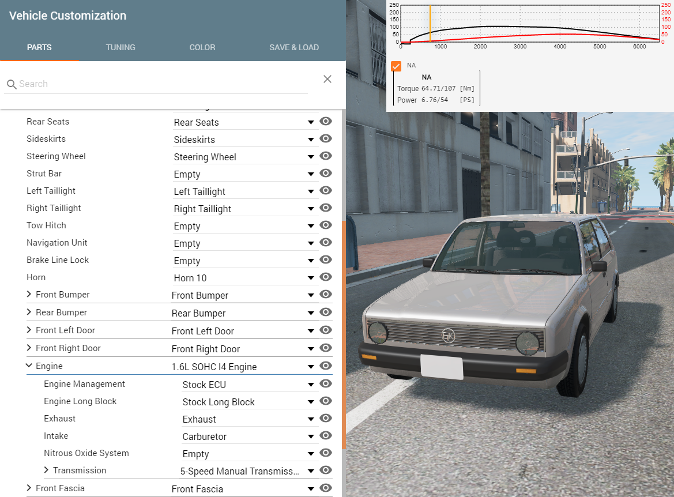This screenshot has width=674, height=497.
Task: Click the orange parts list scrollbar
Action: [x=344, y=334]
